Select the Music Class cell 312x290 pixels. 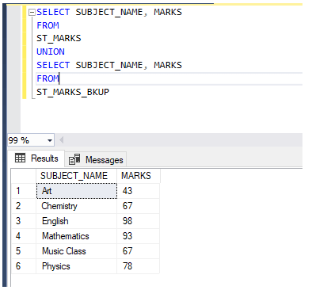(x=77, y=251)
